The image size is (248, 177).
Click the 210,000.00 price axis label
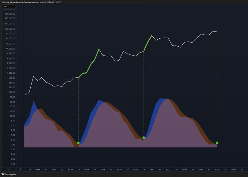tap(11, 24)
